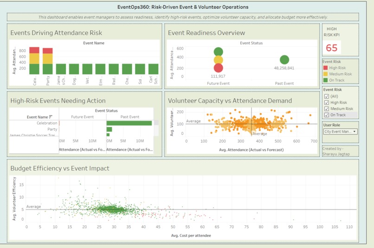This screenshot has width=374, height=248.
Task: Click the HIGH RISK KPI heading
Action: (x=332, y=32)
